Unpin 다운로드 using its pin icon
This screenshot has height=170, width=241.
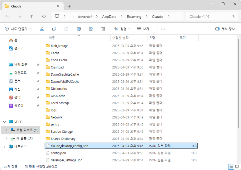[x=38, y=73]
